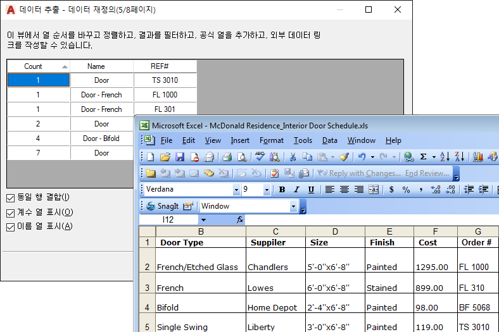Select Excel column B header
The image size is (499, 332).
tap(201, 231)
